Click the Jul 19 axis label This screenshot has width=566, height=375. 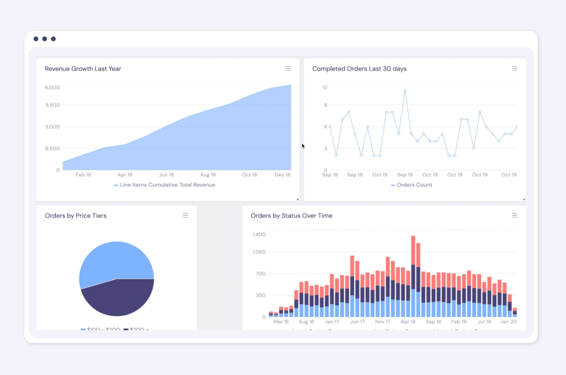click(484, 322)
